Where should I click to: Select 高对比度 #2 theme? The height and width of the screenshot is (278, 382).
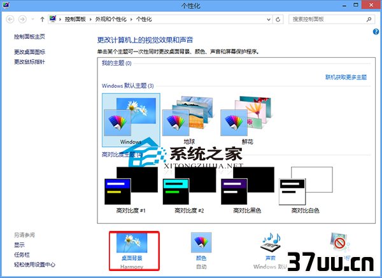(x=189, y=190)
